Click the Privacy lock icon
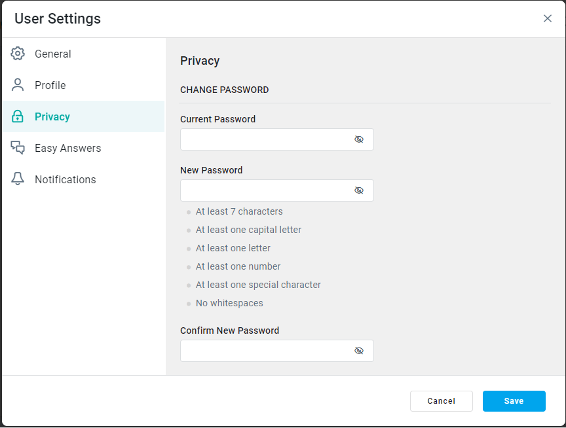This screenshot has height=428, width=566. click(18, 116)
